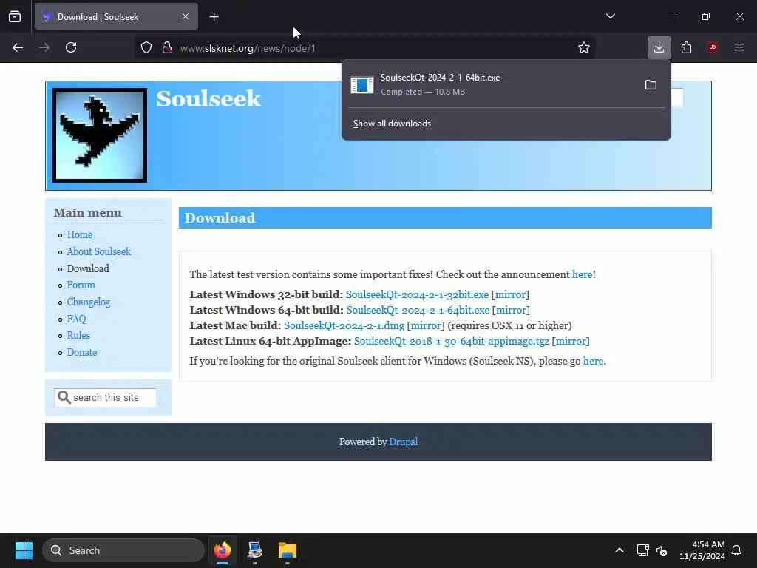The height and width of the screenshot is (568, 757).
Task: Show downloaded file in folder
Action: (x=651, y=85)
